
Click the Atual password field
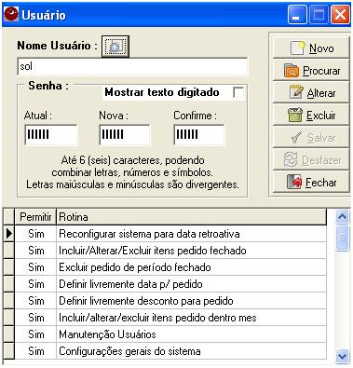click(x=51, y=134)
